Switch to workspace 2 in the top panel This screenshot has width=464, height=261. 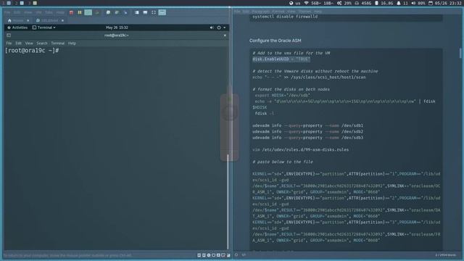click(x=20, y=3)
